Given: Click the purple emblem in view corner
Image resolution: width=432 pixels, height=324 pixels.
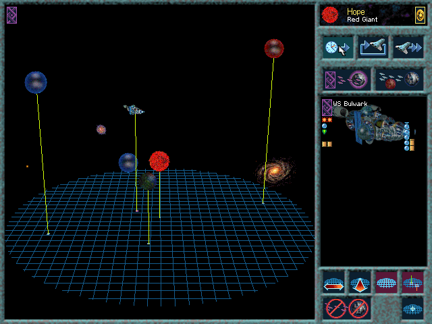Looking at the screenshot, I should [x=12, y=15].
